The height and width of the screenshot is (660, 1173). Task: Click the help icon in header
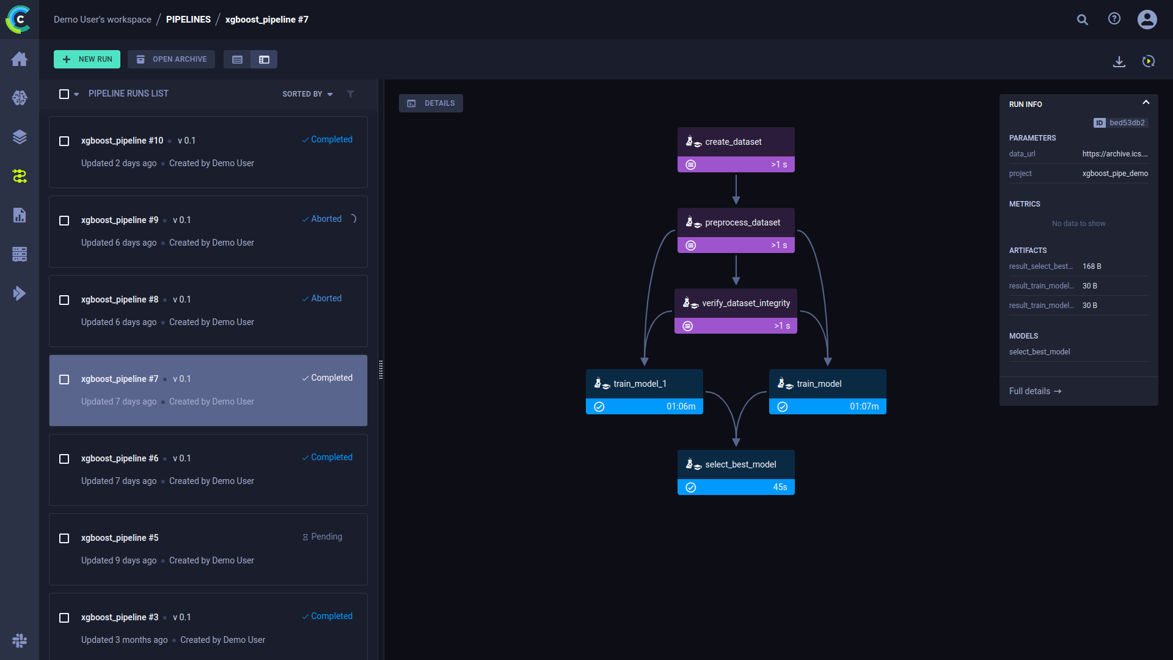pos(1115,20)
